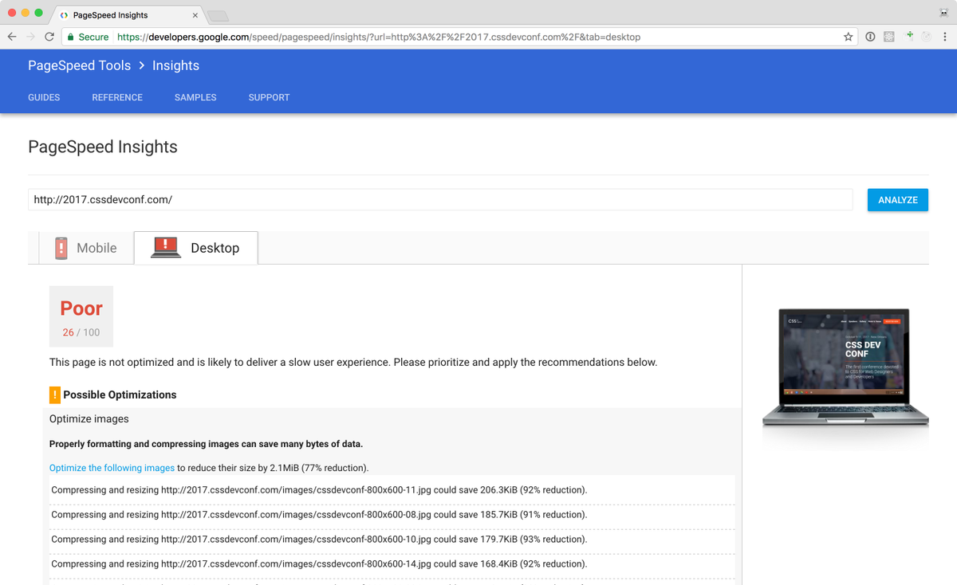Open a new browser tab
This screenshot has height=585, width=957.
tap(218, 16)
